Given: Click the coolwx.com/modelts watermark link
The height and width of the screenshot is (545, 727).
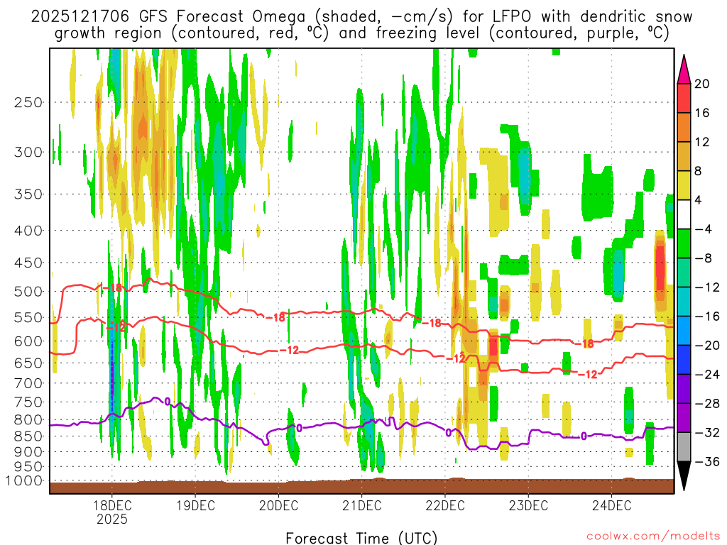Looking at the screenshot, I should 648,537.
